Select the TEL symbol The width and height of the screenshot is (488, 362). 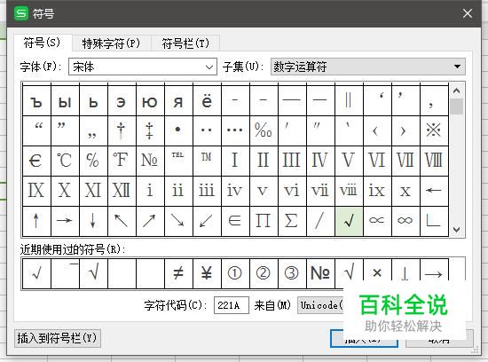(x=178, y=161)
